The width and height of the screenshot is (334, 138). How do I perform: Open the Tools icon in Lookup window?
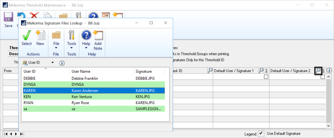pos(71,35)
